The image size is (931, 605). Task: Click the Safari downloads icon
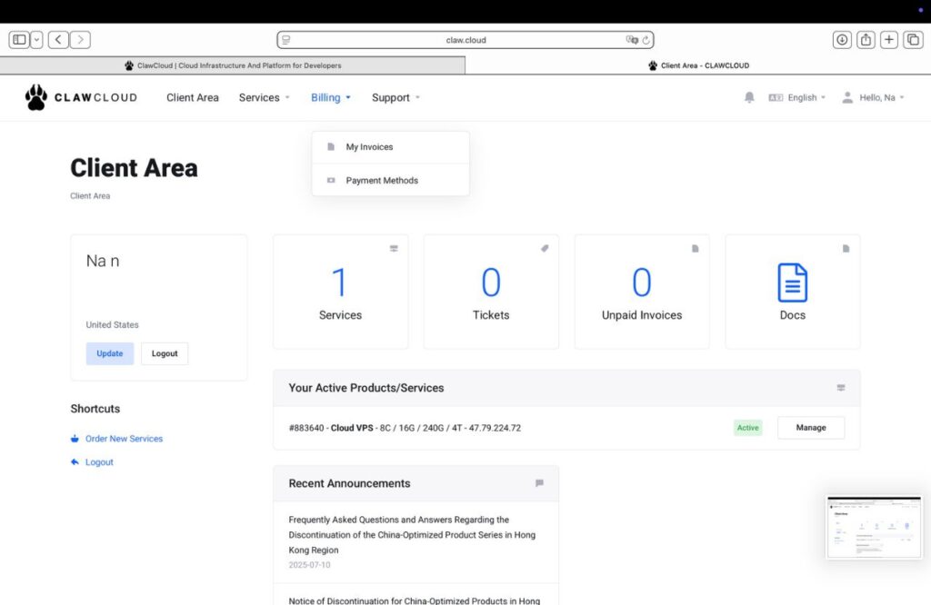click(842, 40)
